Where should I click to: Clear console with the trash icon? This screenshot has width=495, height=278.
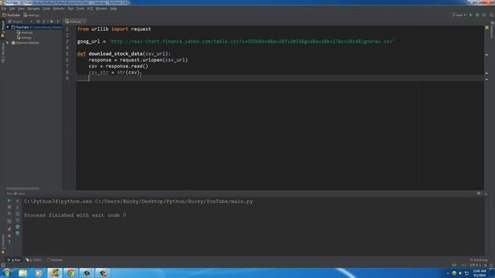(x=17, y=233)
